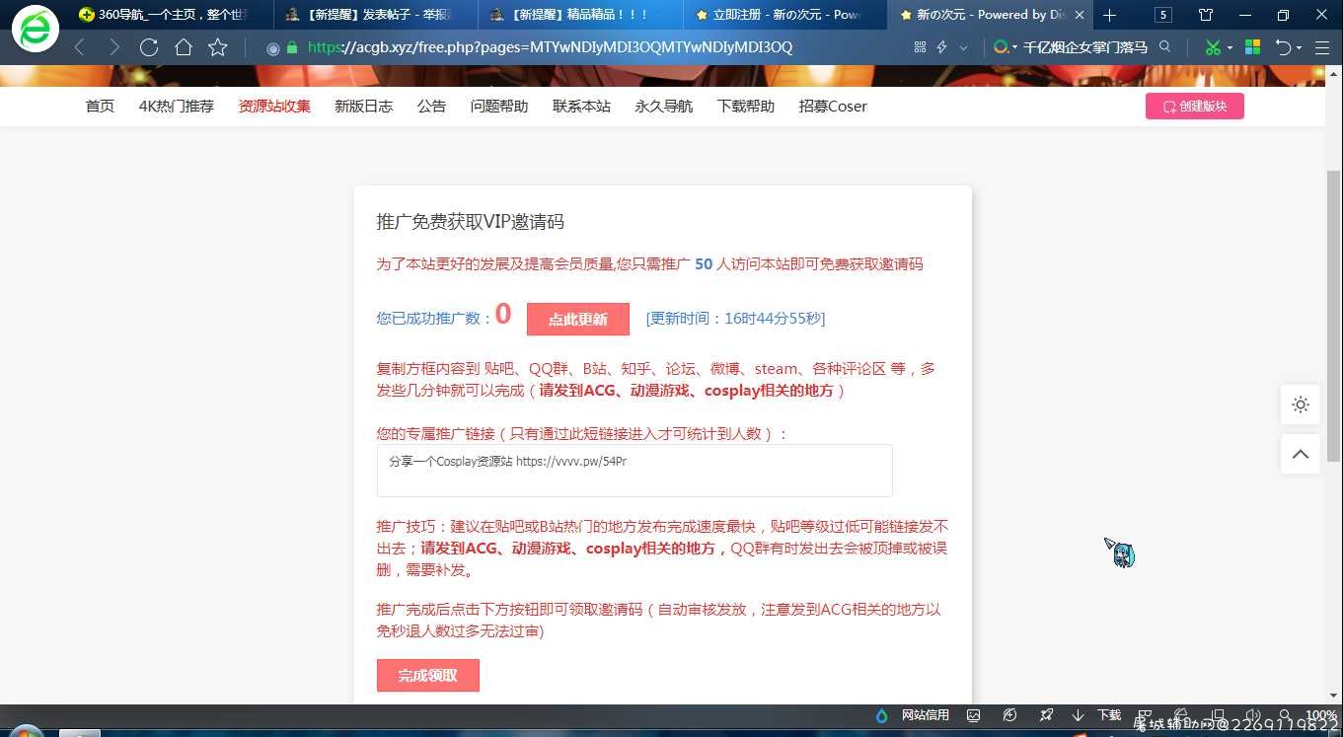
Task: Open 下载帮助 nav item
Action: point(746,107)
